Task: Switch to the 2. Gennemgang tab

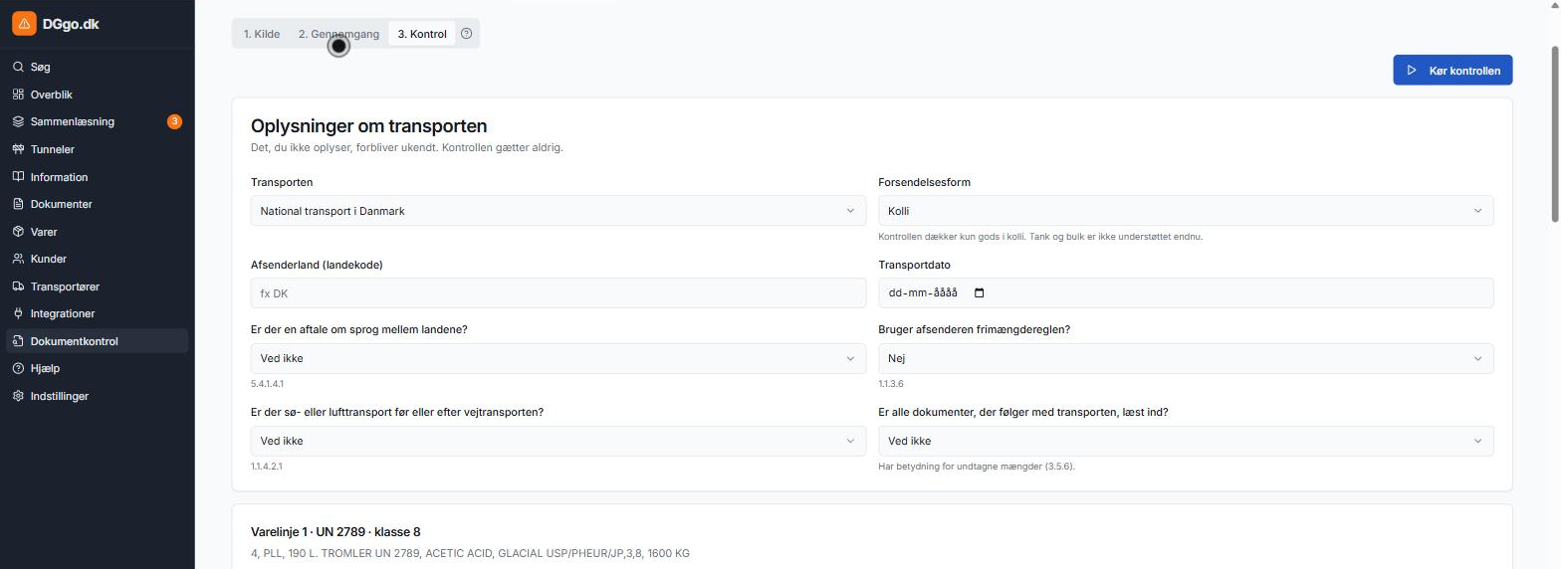Action: click(338, 34)
